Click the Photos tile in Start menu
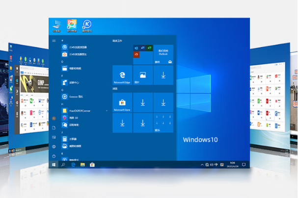Viewport: 298px width, 198px height. [142, 75]
